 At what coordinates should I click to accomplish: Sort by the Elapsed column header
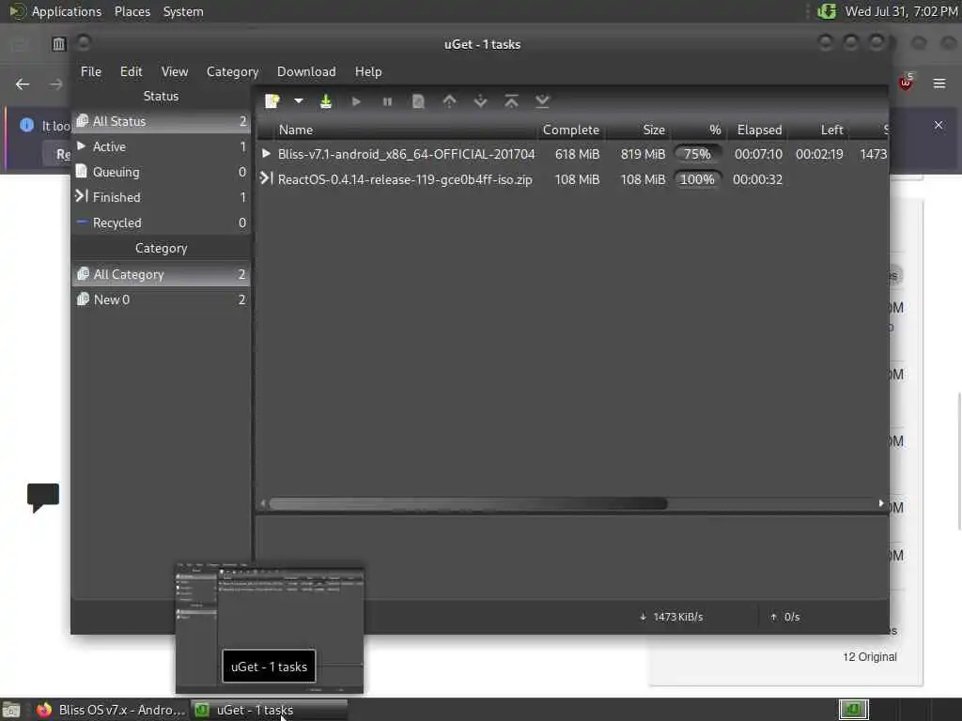coord(759,130)
